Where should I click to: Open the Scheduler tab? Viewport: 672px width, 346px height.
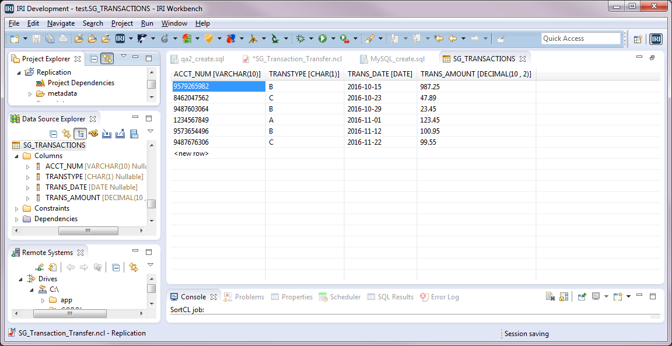(340, 296)
